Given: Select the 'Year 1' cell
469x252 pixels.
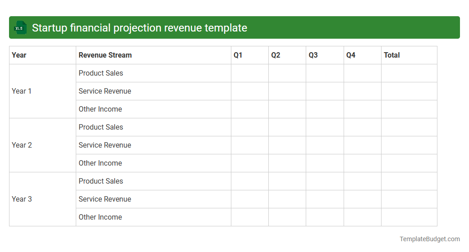Looking at the screenshot, I should point(42,91).
